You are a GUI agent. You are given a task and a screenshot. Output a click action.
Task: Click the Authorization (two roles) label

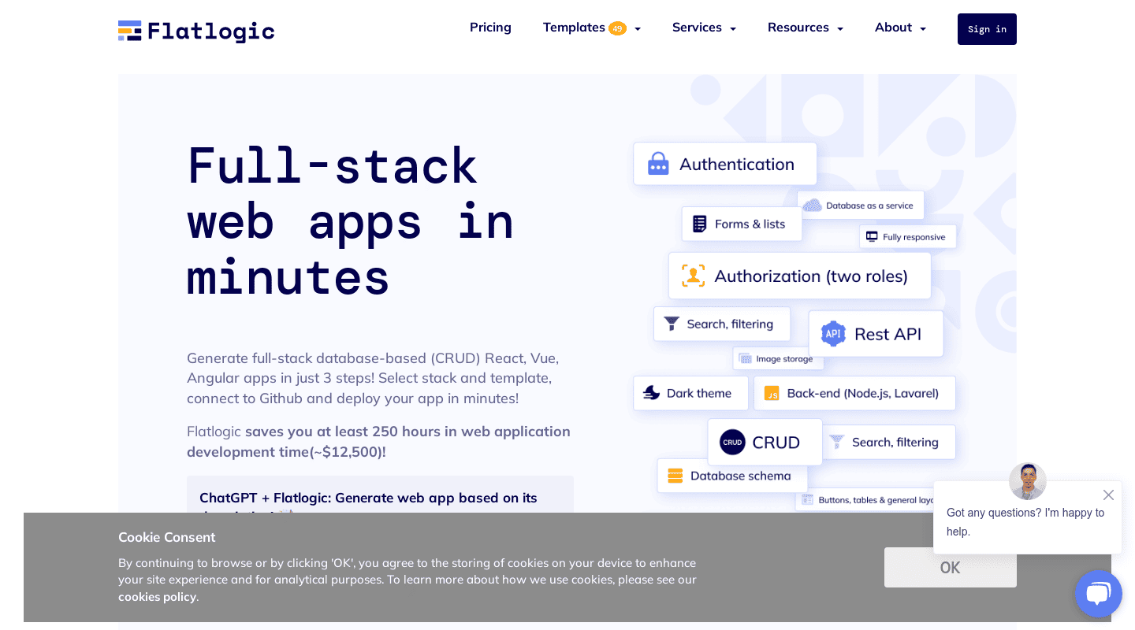click(x=811, y=276)
